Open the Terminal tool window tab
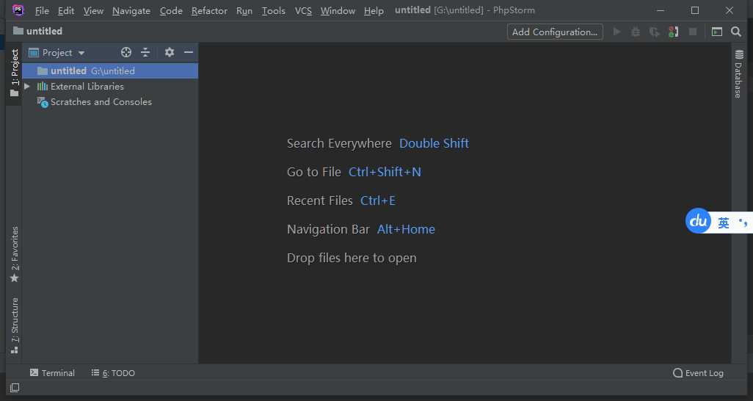The height and width of the screenshot is (401, 753). point(52,372)
